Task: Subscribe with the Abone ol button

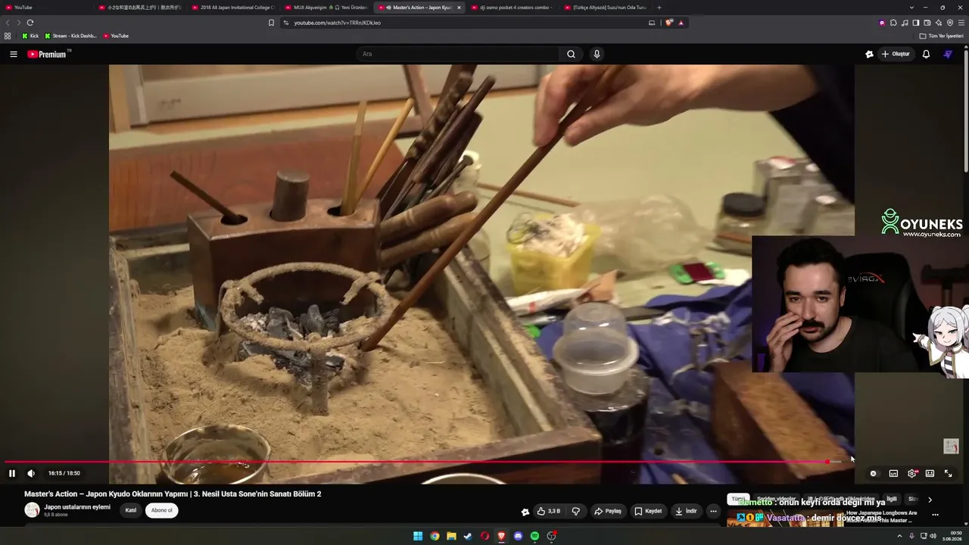Action: [x=162, y=510]
